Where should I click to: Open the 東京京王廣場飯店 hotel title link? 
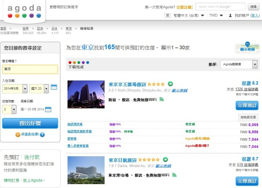(x=127, y=84)
